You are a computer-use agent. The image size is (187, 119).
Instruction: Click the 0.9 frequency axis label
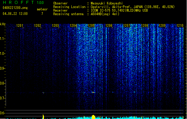point(2,68)
